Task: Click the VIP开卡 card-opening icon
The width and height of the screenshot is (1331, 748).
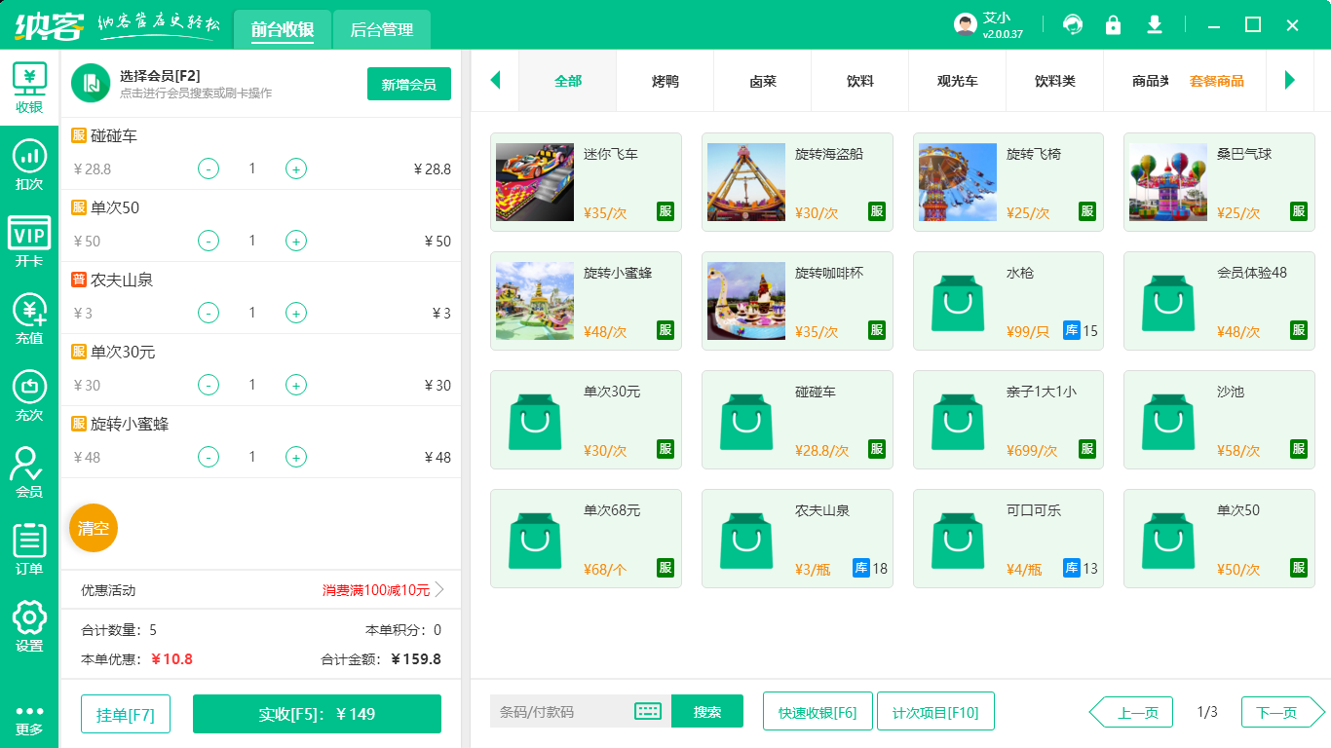Action: (x=30, y=240)
